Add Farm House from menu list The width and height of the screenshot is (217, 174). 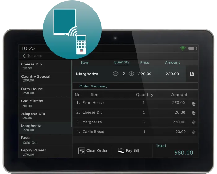45,91
